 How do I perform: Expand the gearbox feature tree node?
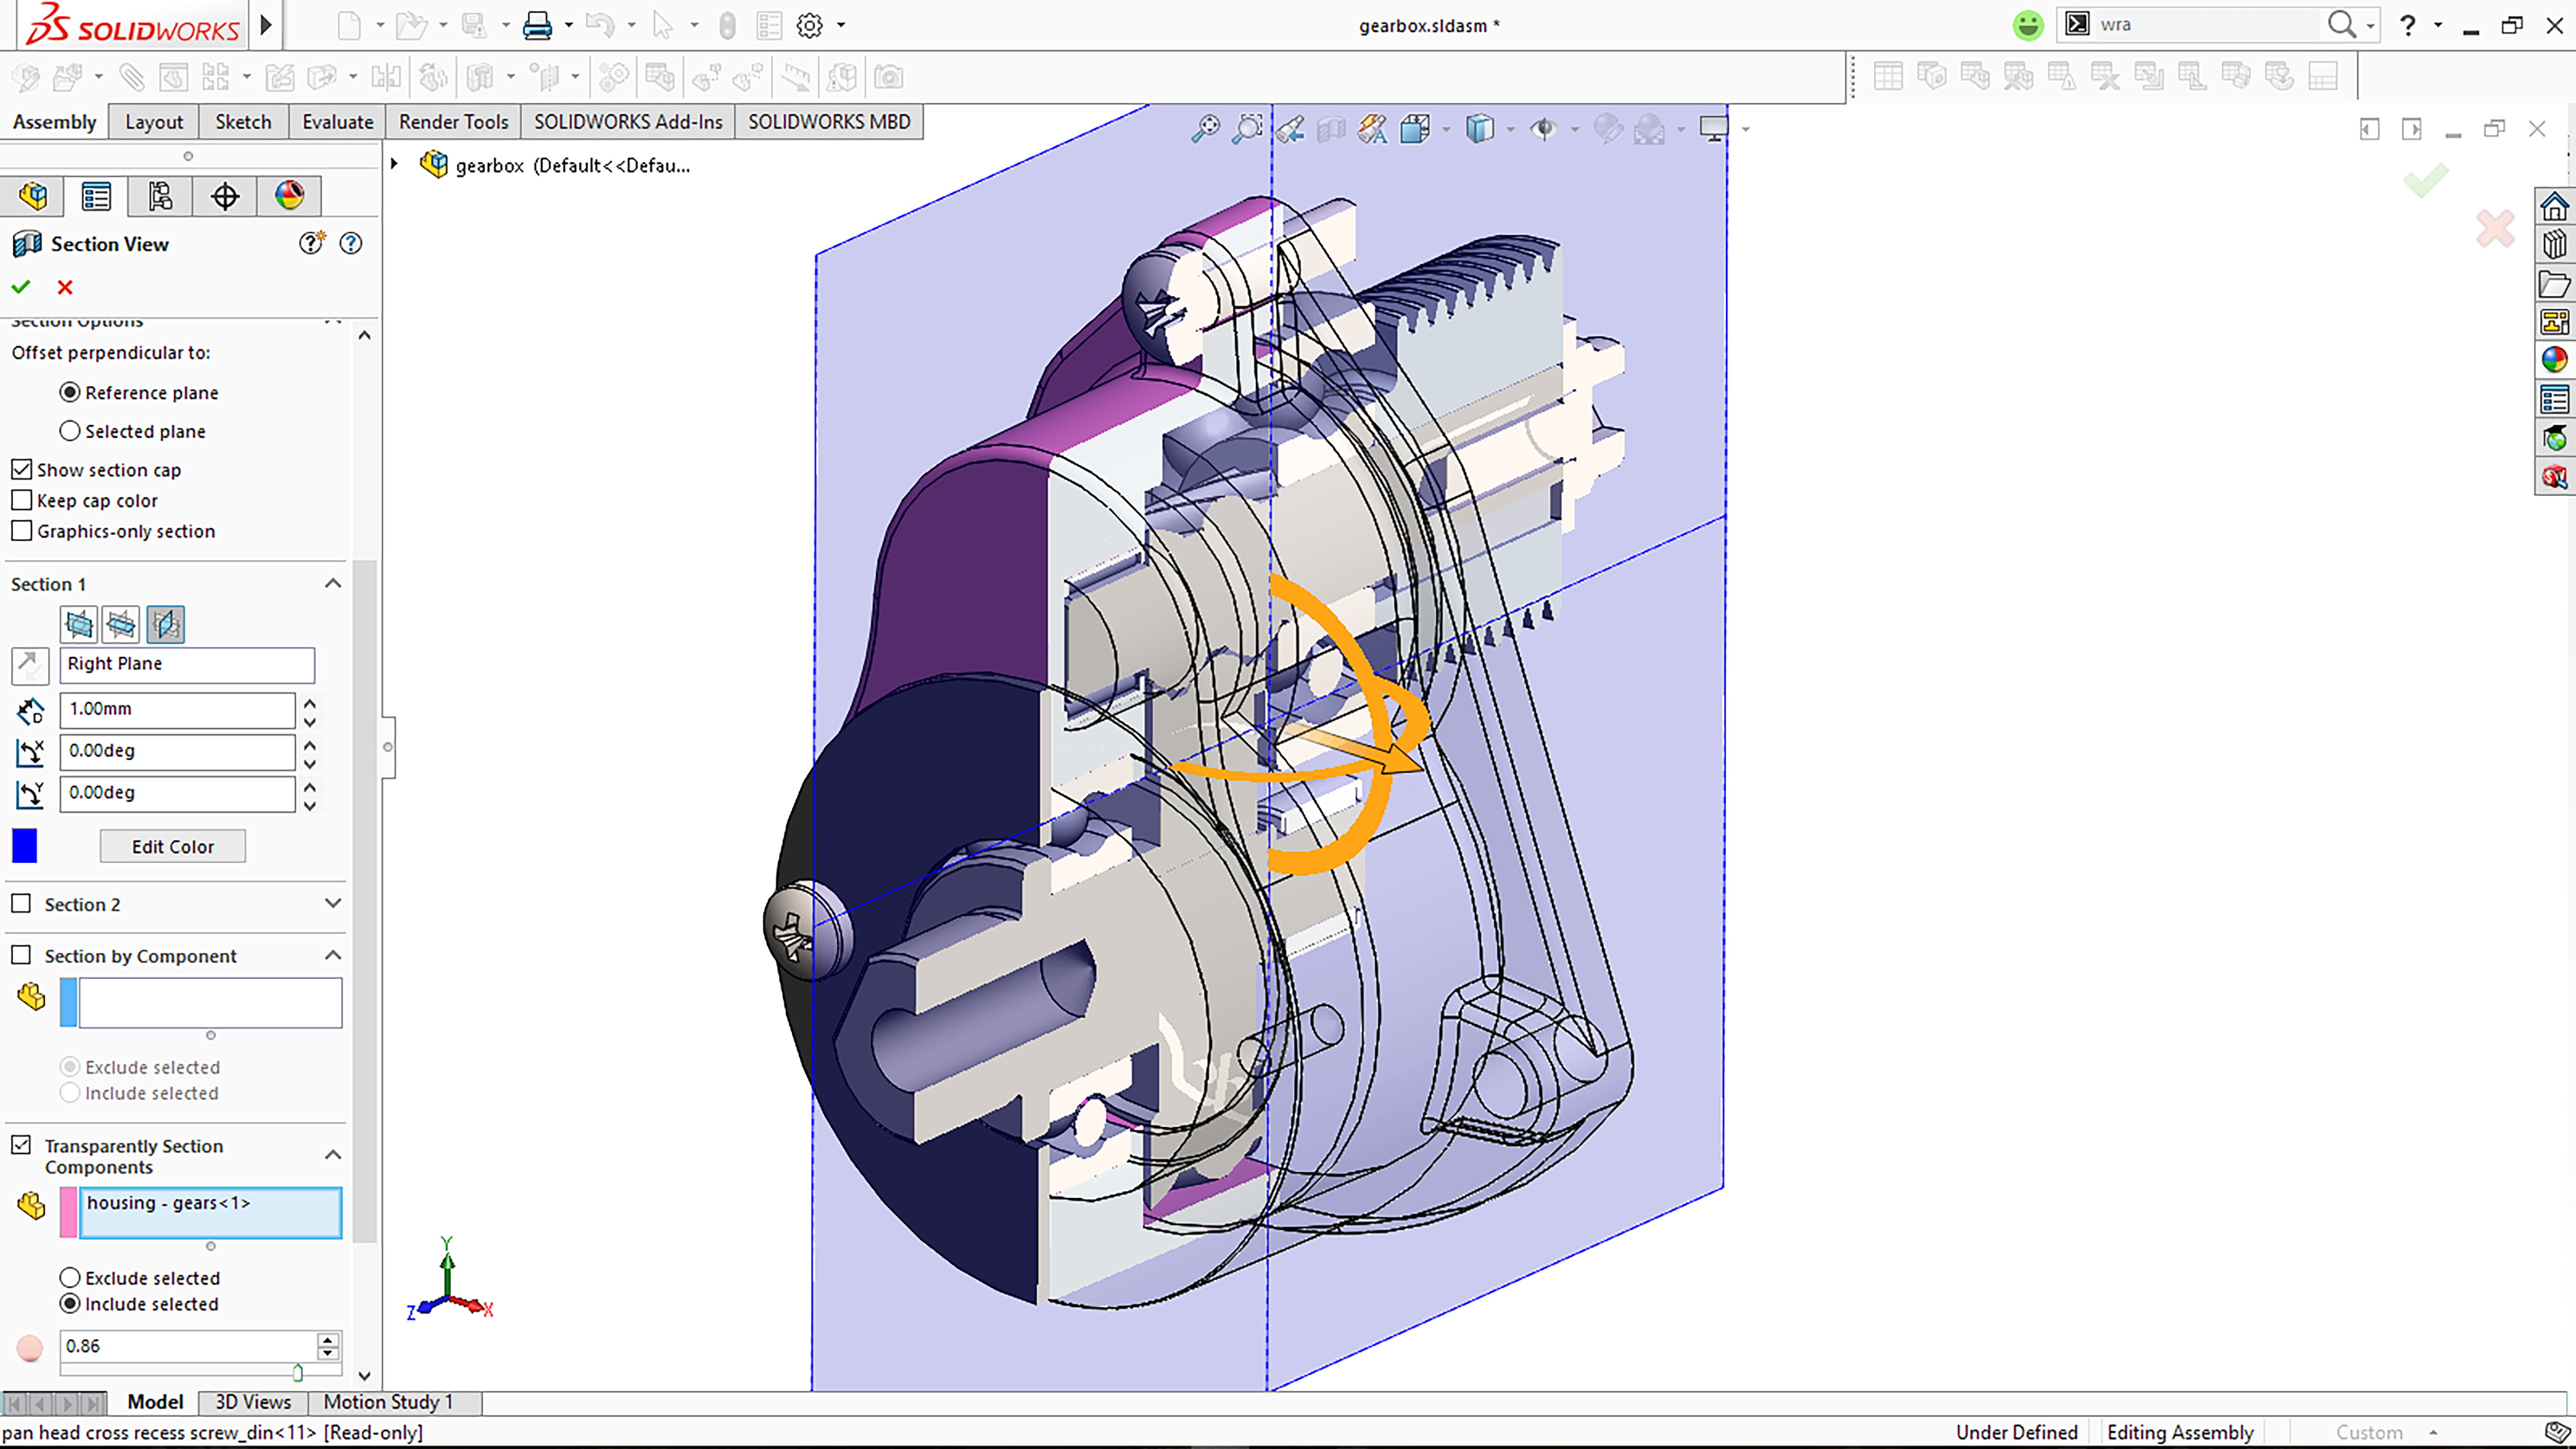pos(394,165)
